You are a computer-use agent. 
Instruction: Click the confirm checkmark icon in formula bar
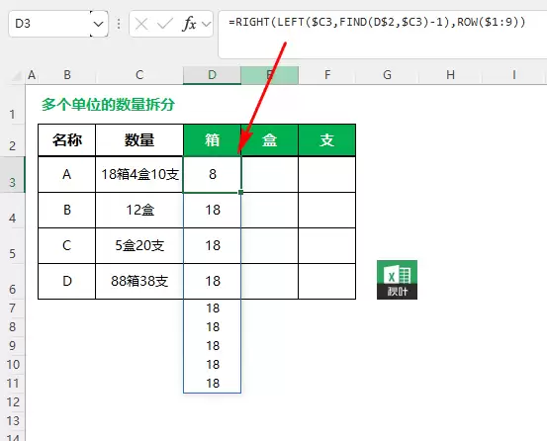[x=165, y=24]
